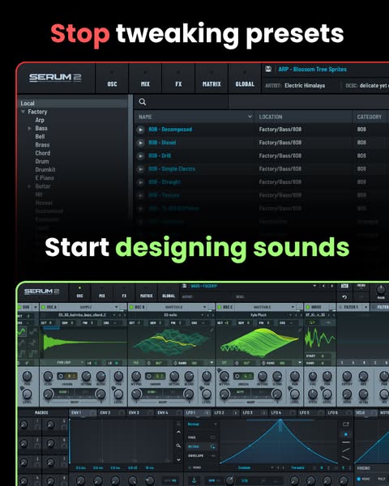This screenshot has width=389, height=486.
Task: Click the ARP - Blossom Tree Sprites preset name
Action: click(x=312, y=69)
